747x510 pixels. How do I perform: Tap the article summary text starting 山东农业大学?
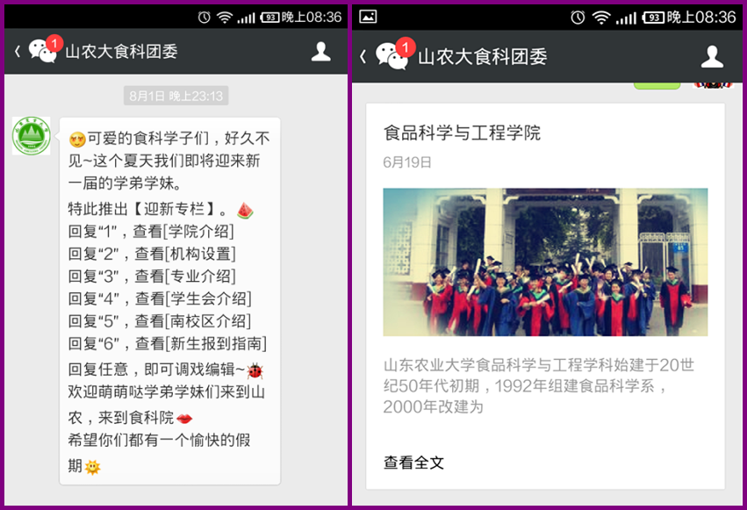tap(538, 385)
